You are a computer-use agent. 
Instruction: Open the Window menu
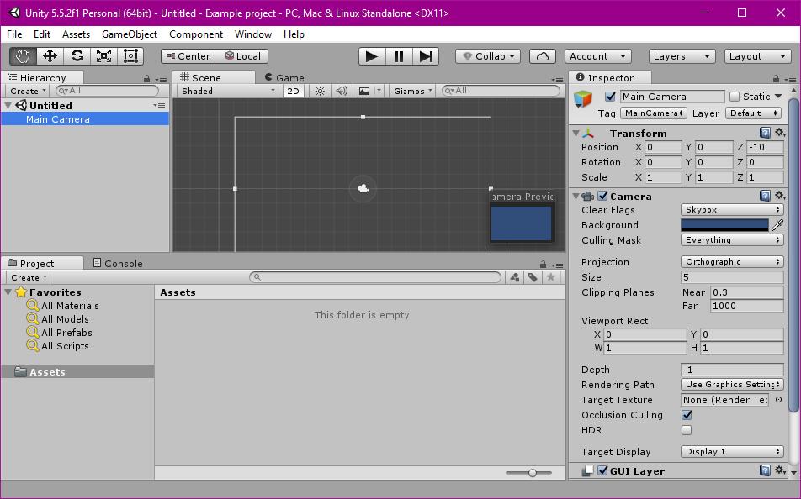[x=253, y=34]
